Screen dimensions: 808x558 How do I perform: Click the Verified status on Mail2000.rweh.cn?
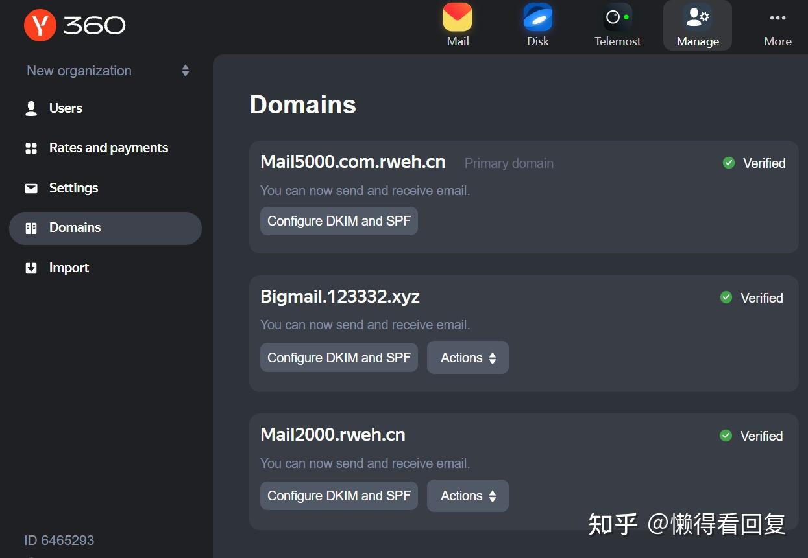(752, 436)
